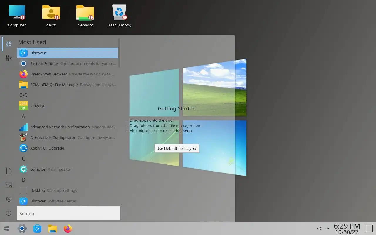Click the Show Desktop button
Image resolution: width=376 pixels, height=235 pixels.
pos(369,229)
